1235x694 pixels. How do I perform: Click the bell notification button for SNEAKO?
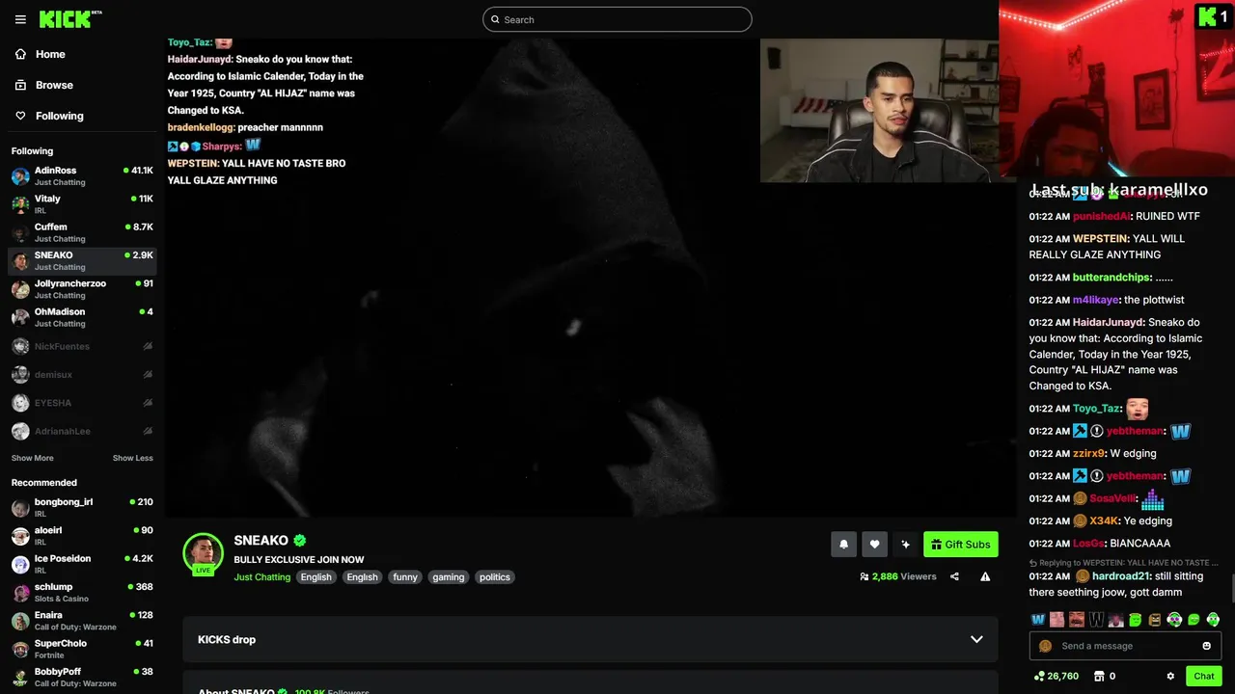(x=843, y=545)
